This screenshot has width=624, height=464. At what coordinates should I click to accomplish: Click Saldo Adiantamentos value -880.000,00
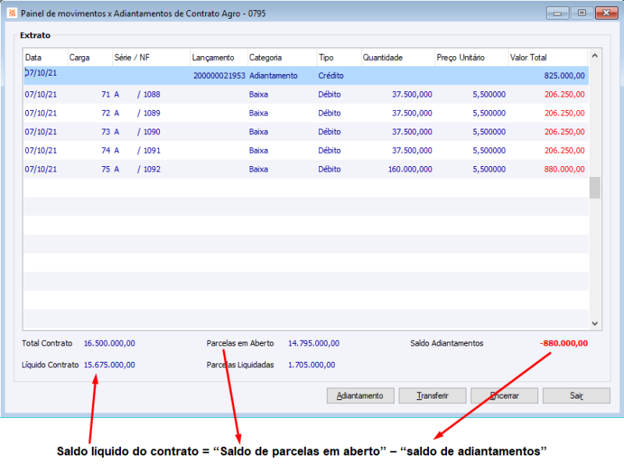[563, 343]
